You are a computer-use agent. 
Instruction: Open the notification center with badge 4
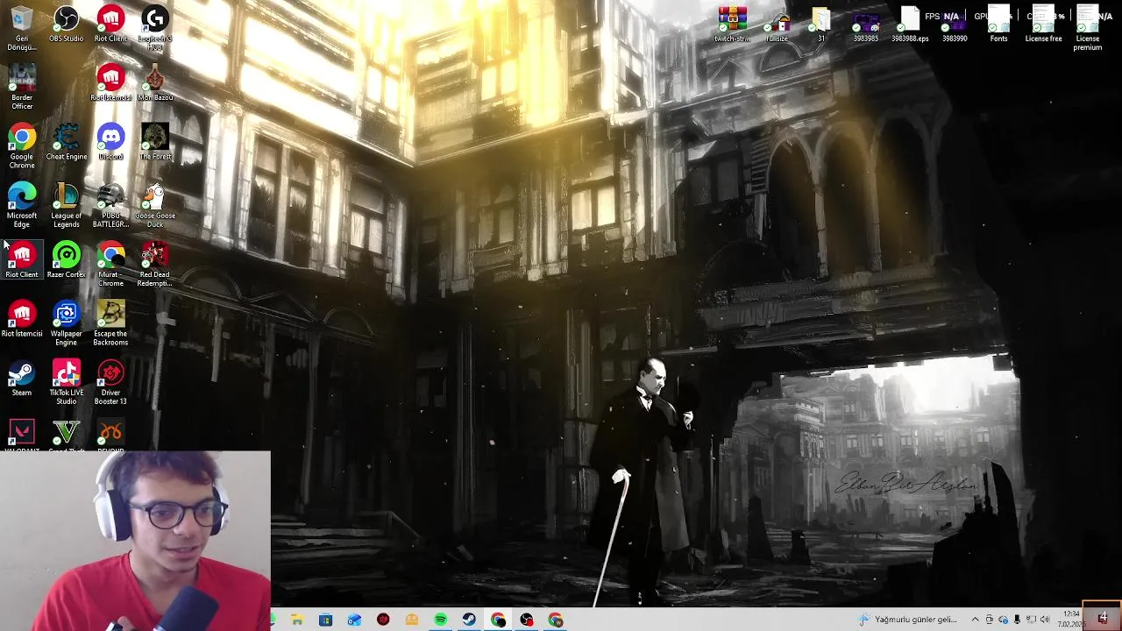click(x=1102, y=619)
